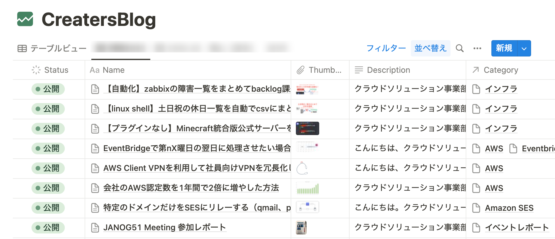
Task: Open the search magnifier icon
Action: tap(460, 48)
